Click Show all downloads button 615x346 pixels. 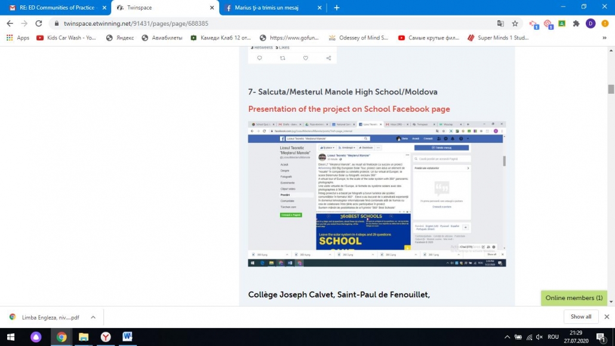(581, 317)
